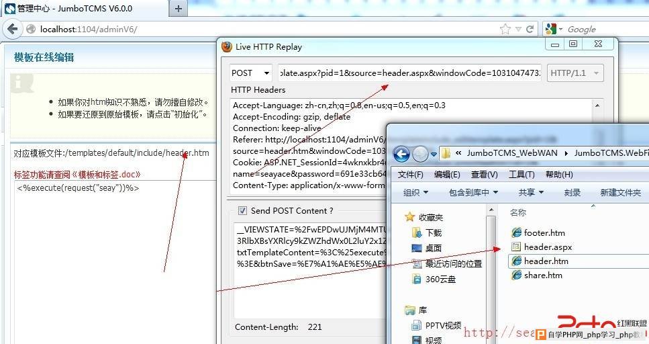The height and width of the screenshot is (344, 649).
Task: Open the 共享 dropdown in Explorer
Action: [531, 192]
